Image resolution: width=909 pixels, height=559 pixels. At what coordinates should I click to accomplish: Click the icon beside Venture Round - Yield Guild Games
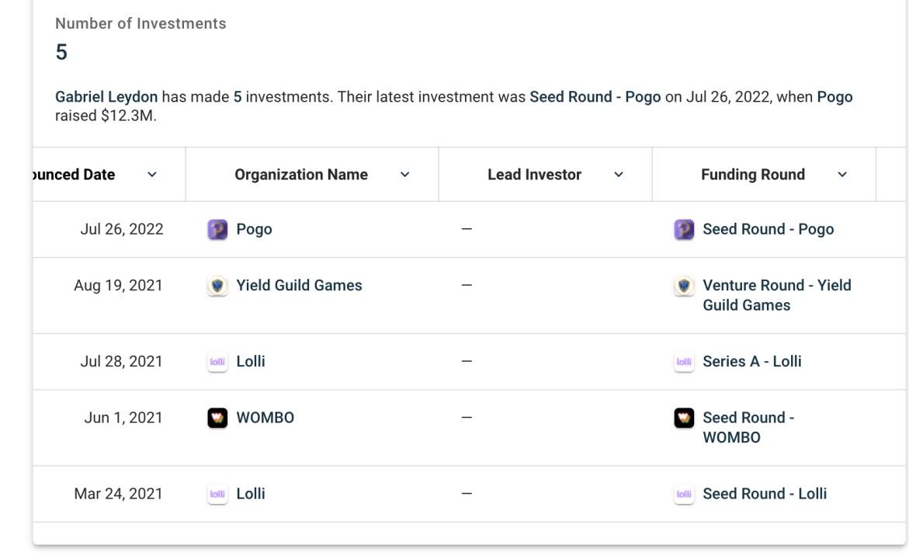[x=684, y=286]
